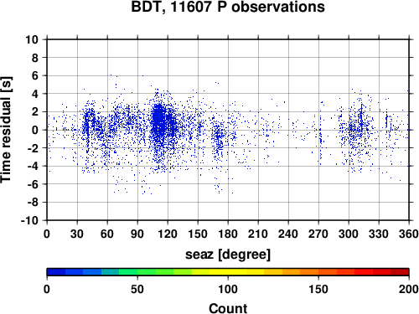Click the Count colorbar label

[x=228, y=308]
